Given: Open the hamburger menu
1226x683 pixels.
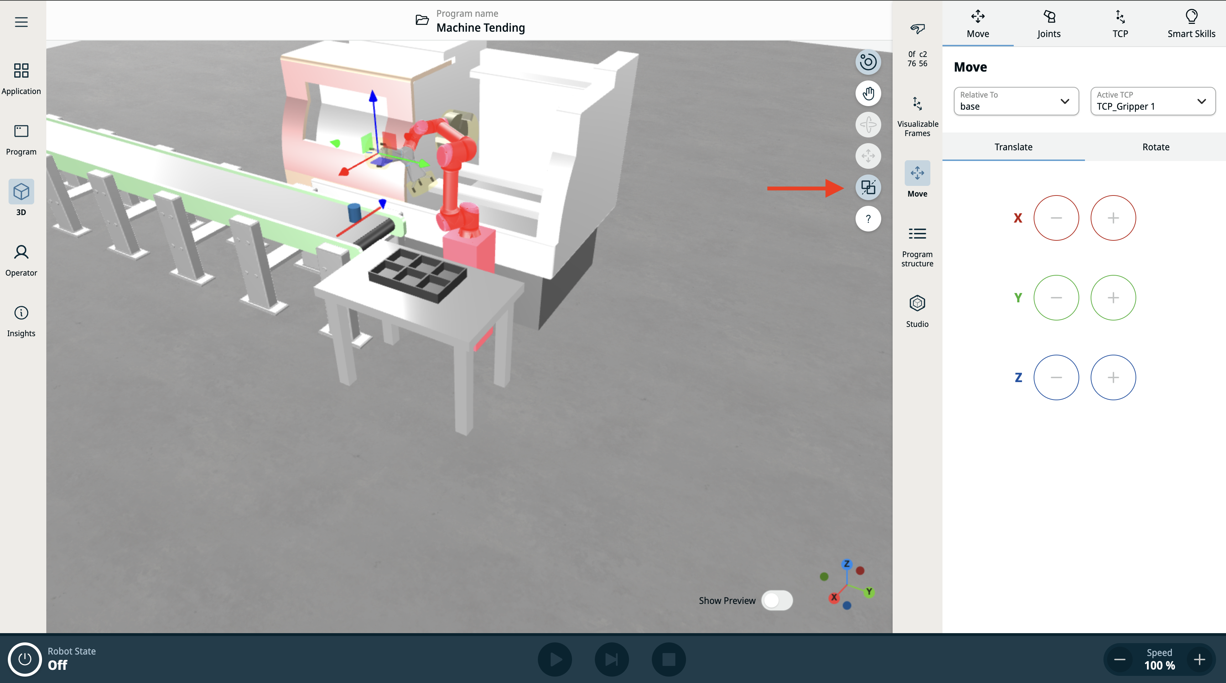Looking at the screenshot, I should coord(21,22).
